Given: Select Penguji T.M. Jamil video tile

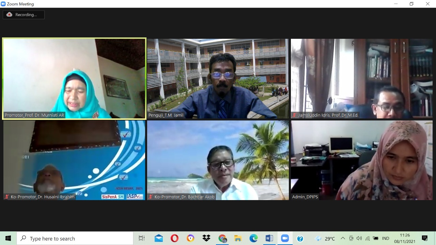Looking at the screenshot, I should (x=218, y=78).
